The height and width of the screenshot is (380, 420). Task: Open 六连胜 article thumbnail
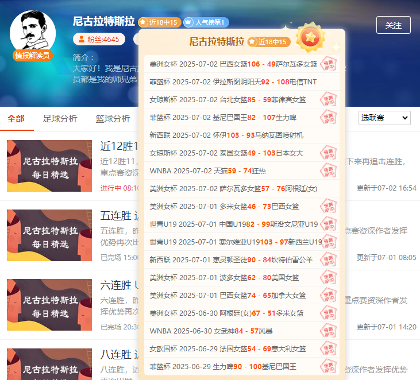[x=49, y=305]
